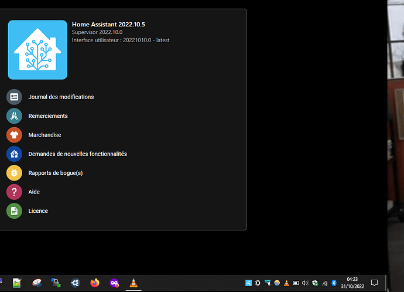Open Aide help link

(x=34, y=192)
